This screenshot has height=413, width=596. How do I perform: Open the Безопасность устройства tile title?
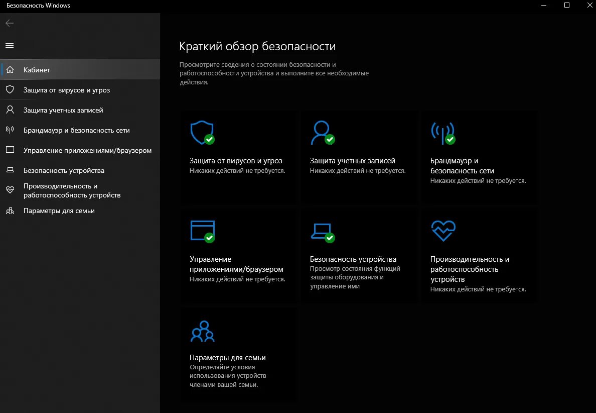[353, 259]
